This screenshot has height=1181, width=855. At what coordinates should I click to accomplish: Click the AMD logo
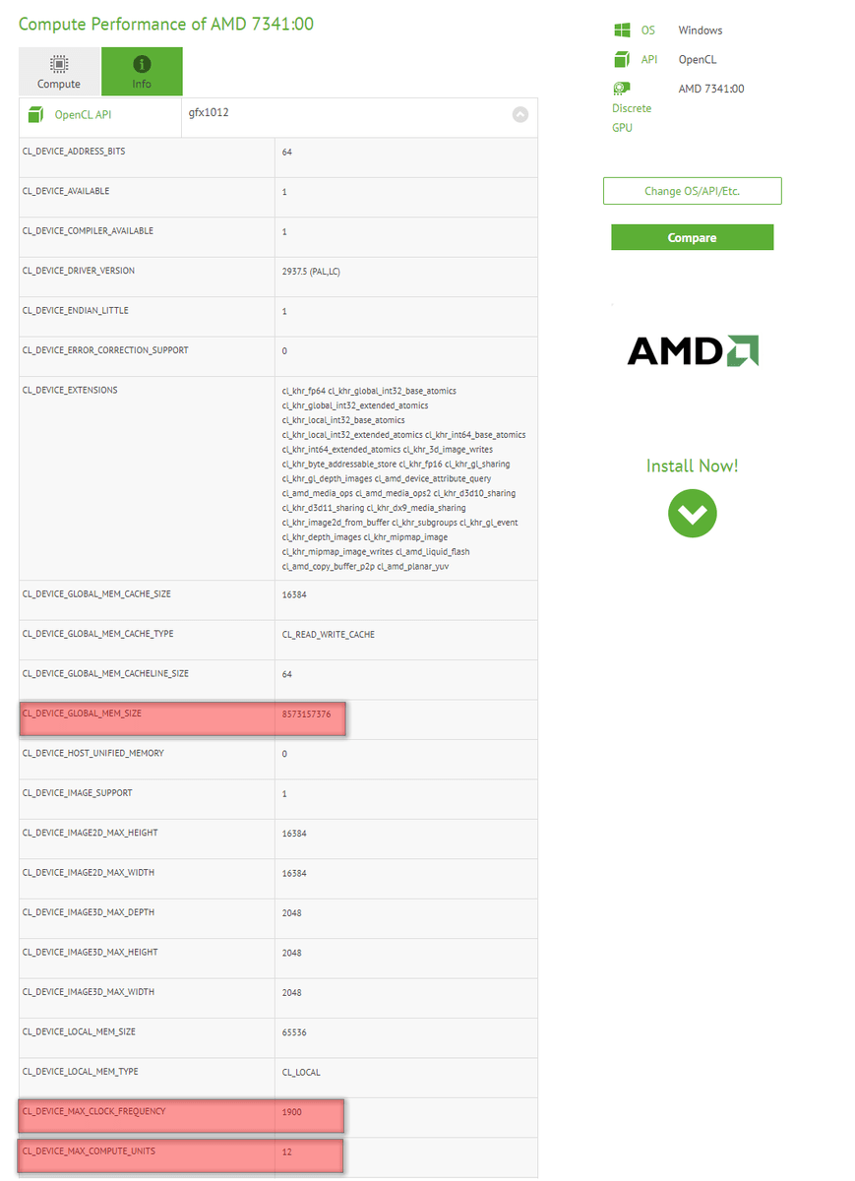(693, 351)
